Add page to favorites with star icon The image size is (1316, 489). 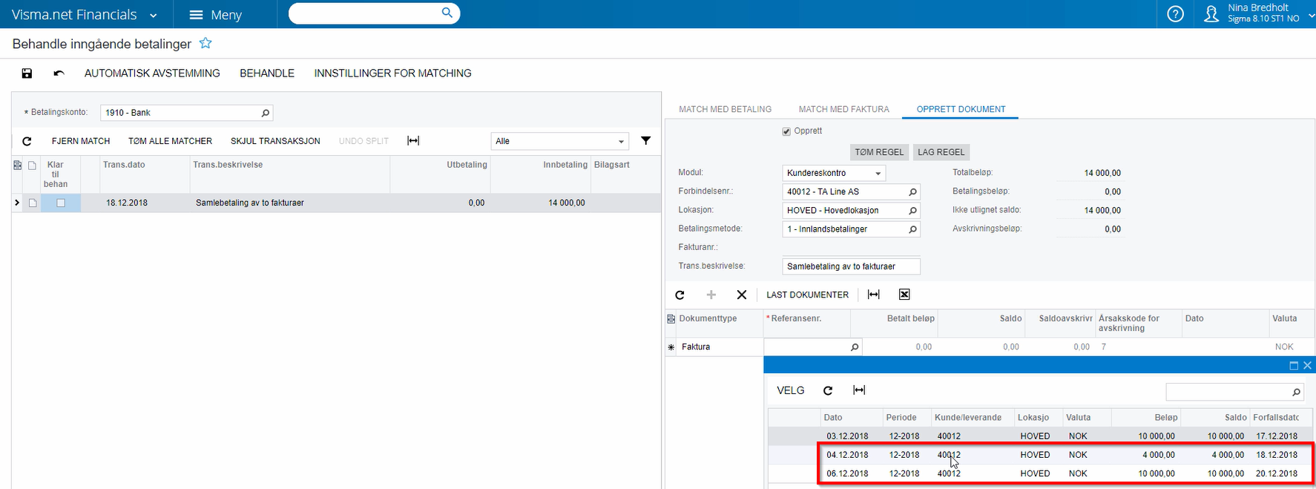(205, 44)
